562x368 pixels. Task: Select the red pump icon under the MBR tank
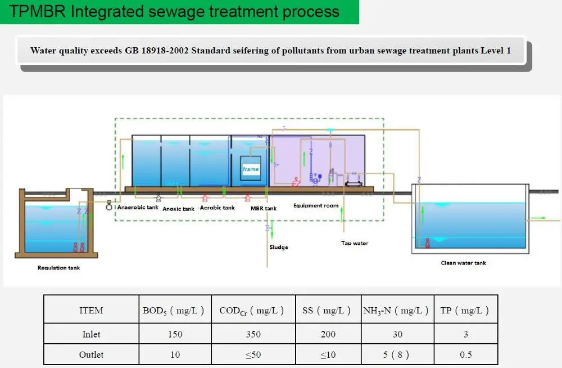247,199
